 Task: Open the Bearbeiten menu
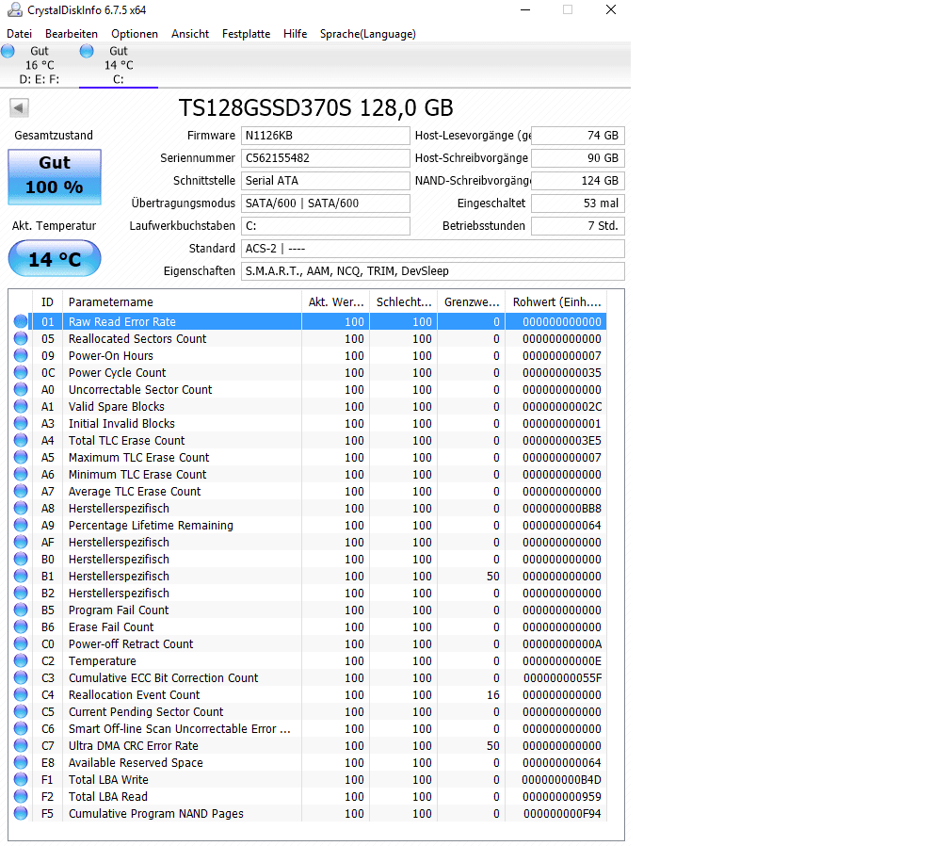click(72, 34)
